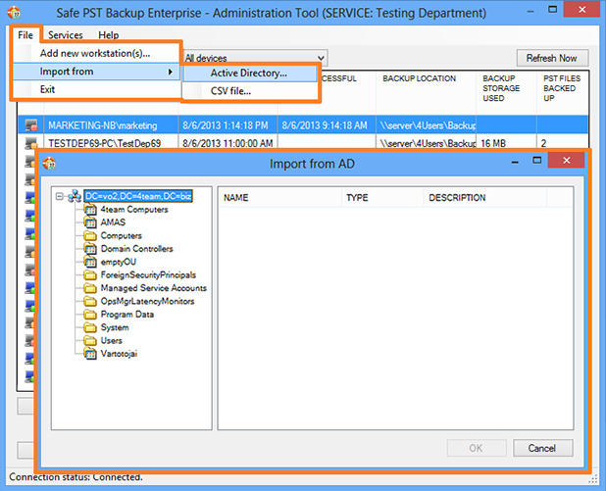Click the Domain Controllers OU icon
This screenshot has width=606, height=491.
90,249
